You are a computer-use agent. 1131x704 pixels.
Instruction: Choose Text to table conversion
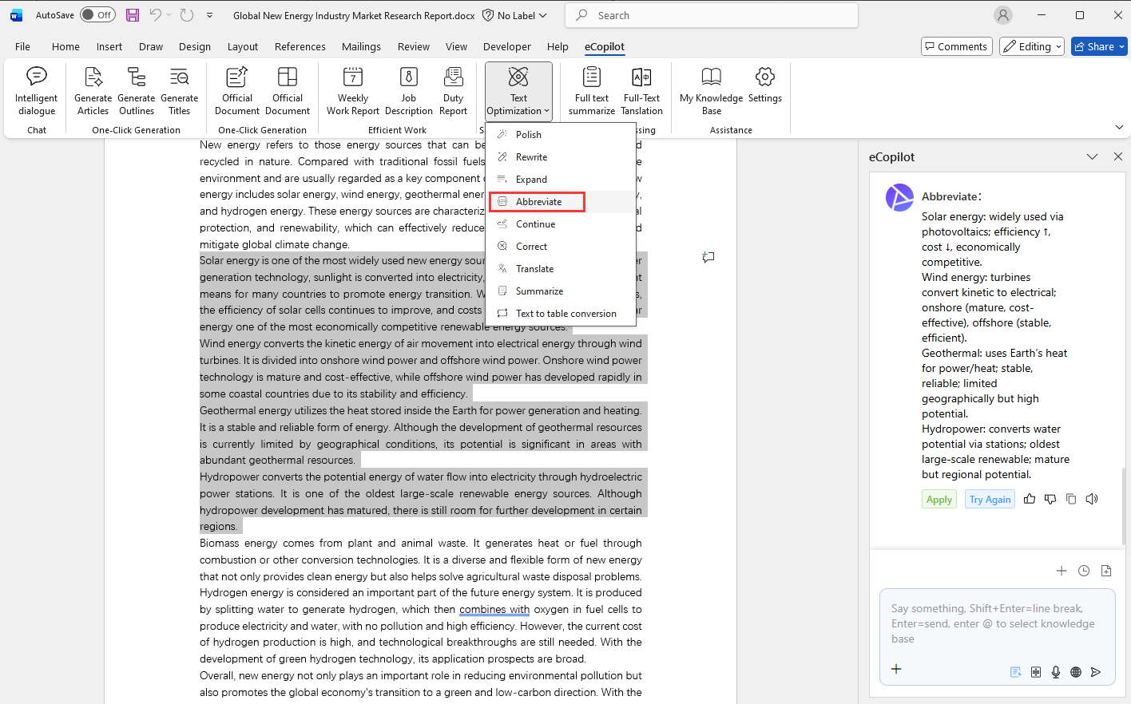(565, 314)
